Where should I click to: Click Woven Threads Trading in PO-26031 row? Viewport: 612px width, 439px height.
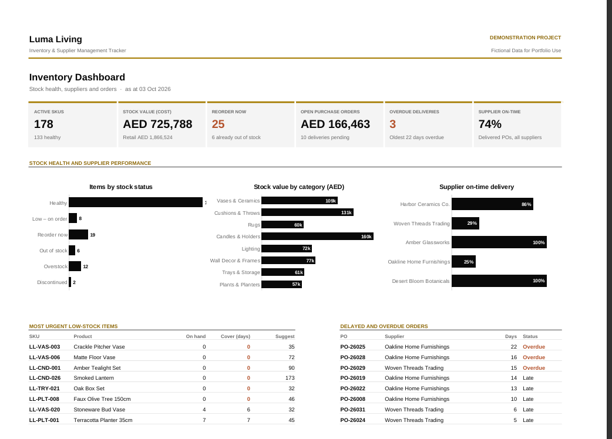coord(414,410)
